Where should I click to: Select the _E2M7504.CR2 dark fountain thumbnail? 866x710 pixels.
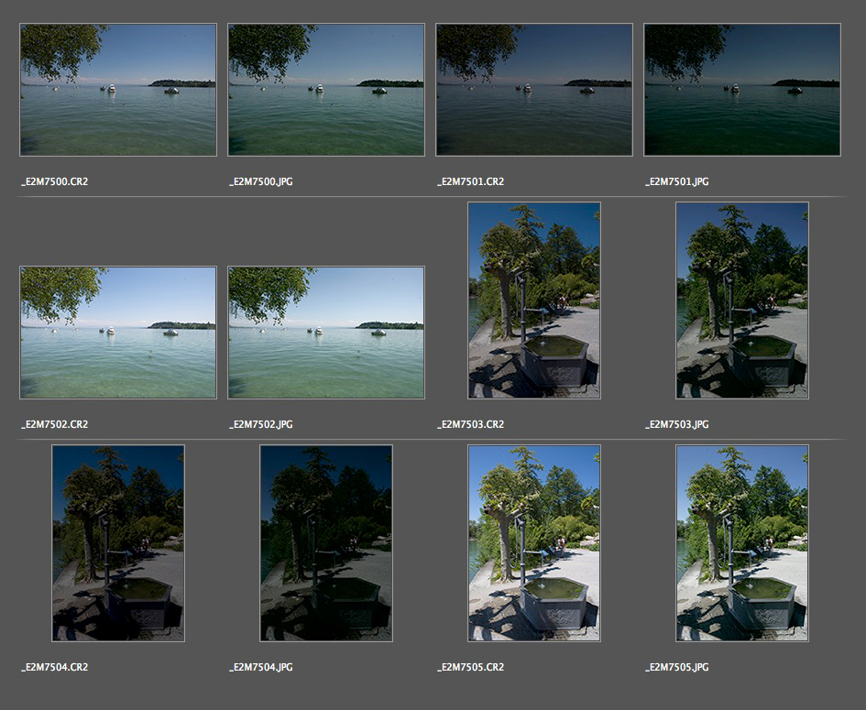[118, 543]
